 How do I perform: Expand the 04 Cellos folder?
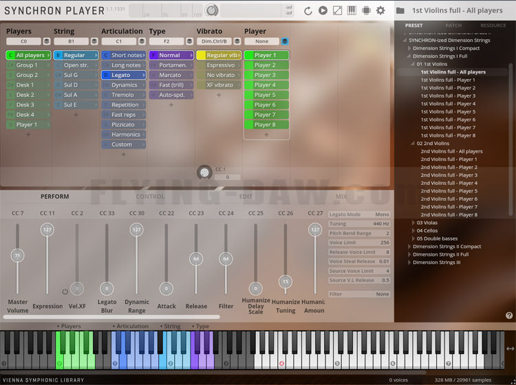pos(413,230)
